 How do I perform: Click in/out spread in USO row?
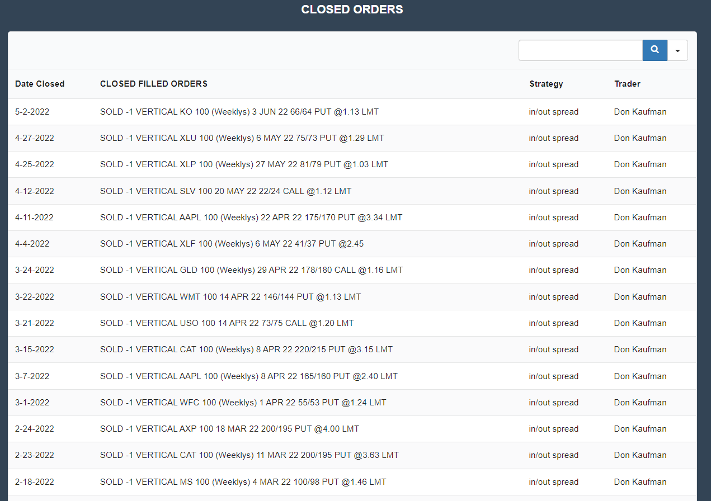click(554, 323)
